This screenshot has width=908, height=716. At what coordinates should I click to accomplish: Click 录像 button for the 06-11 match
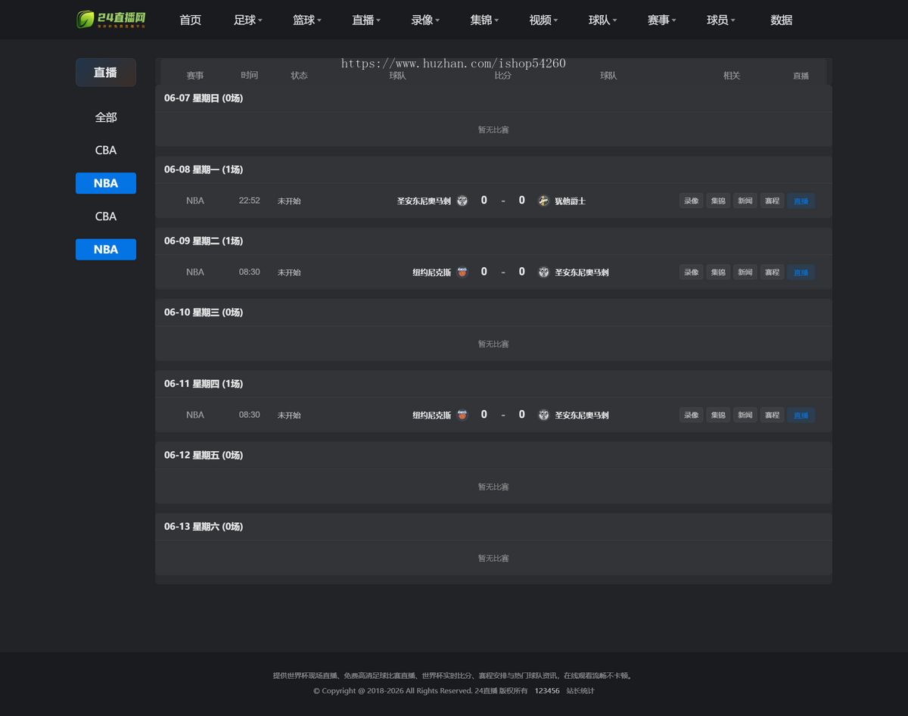pos(692,415)
